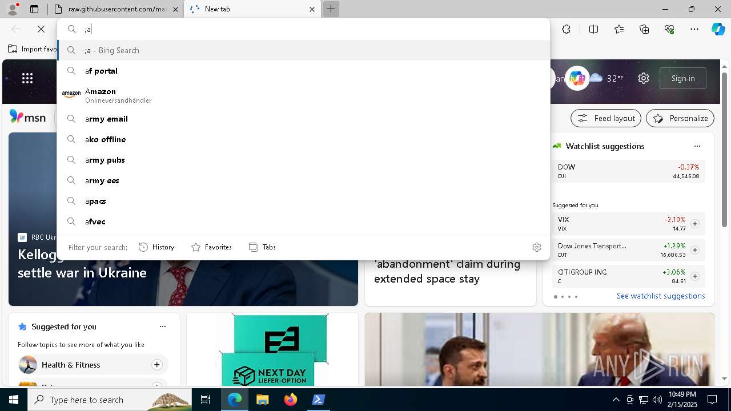Choose 'afvec' suggestion
The height and width of the screenshot is (411, 731).
(x=303, y=221)
